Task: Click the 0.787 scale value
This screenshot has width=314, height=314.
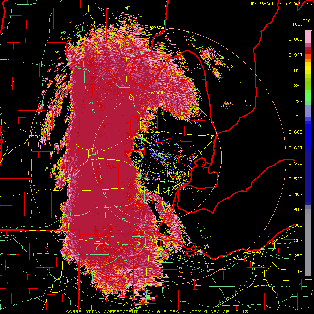Action: (x=296, y=101)
